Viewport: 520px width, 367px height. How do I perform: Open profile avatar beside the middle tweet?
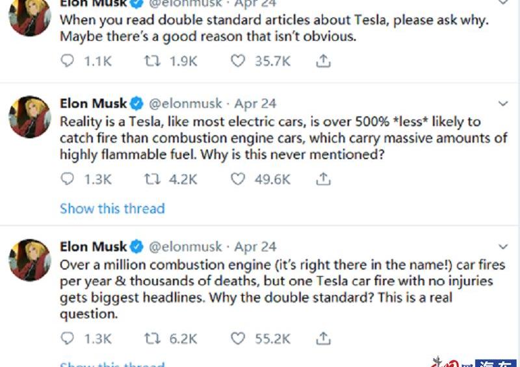(30, 117)
